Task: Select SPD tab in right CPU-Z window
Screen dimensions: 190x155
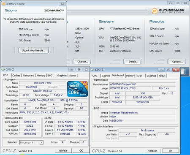Action: click(x=140, y=76)
